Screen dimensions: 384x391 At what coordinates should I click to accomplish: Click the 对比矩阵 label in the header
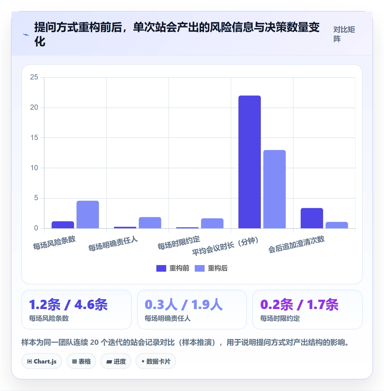coord(344,34)
